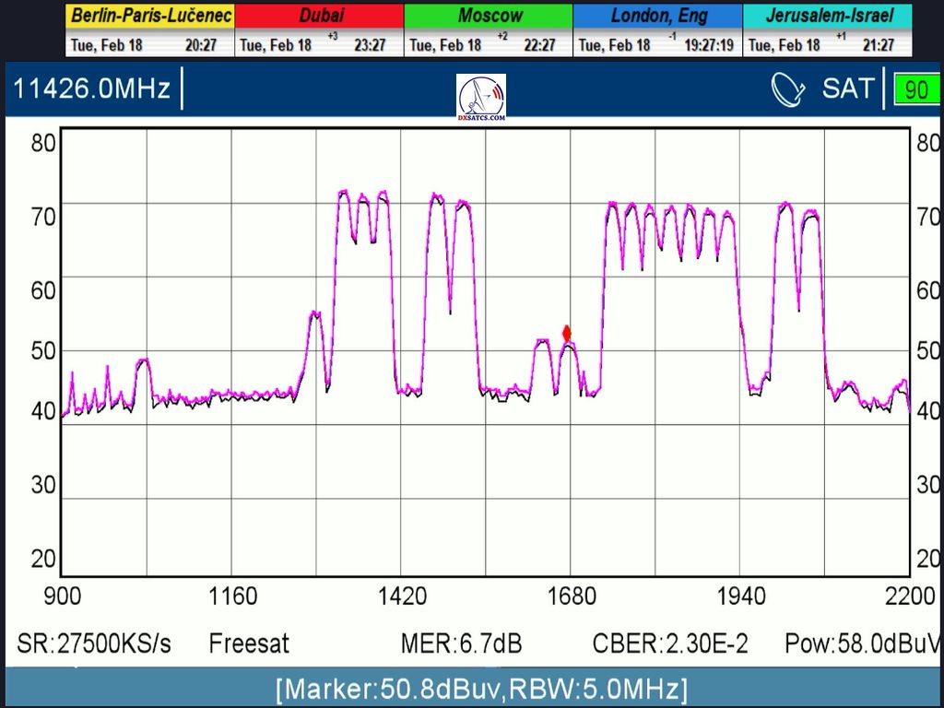The image size is (944, 708).
Task: Switch to the London, Eng clock
Action: (x=657, y=16)
